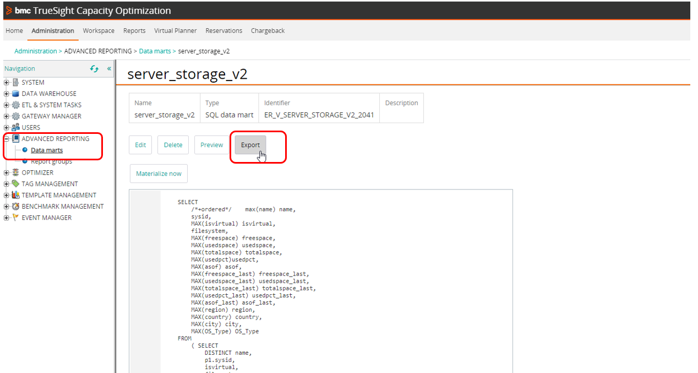
Task: Click the ADVANCED REPORTING report icon
Action: [x=16, y=139]
